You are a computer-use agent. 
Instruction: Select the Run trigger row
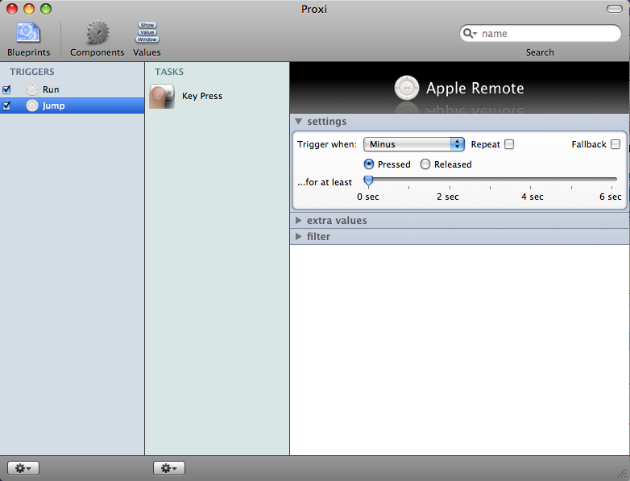click(73, 89)
